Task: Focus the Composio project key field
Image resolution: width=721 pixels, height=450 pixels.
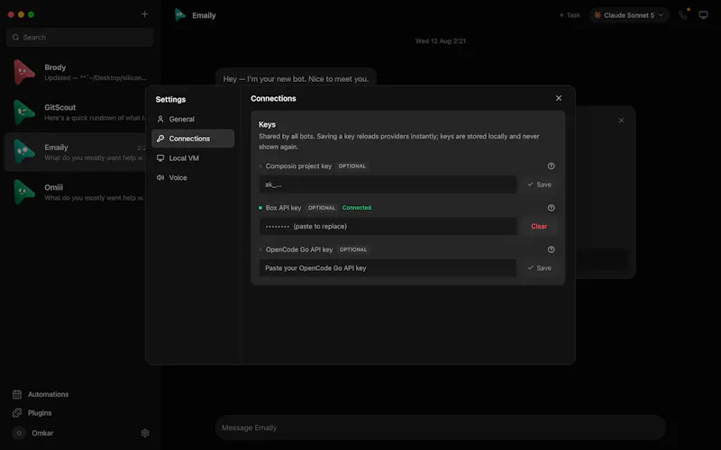Action: [388, 184]
